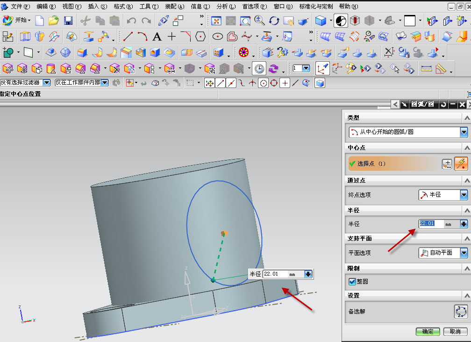This screenshot has width=471, height=342.
Task: Open the 文件 menu
Action: 21,7
